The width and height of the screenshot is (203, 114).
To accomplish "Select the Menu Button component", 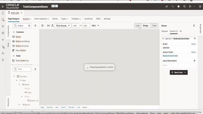I will tap(21, 50).
